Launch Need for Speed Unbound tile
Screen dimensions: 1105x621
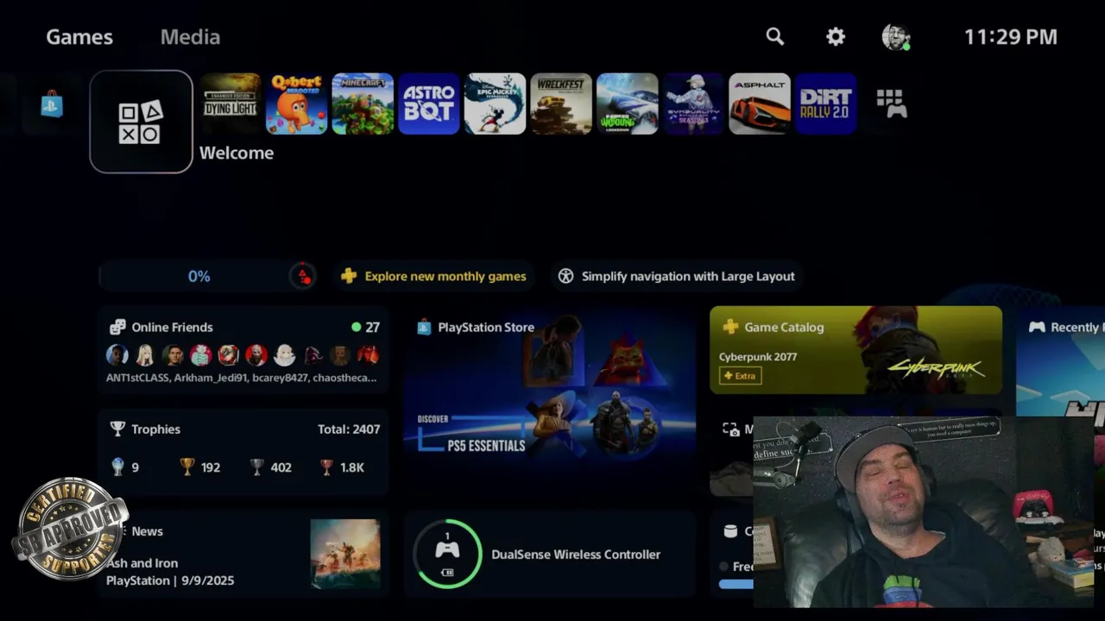pyautogui.click(x=628, y=103)
